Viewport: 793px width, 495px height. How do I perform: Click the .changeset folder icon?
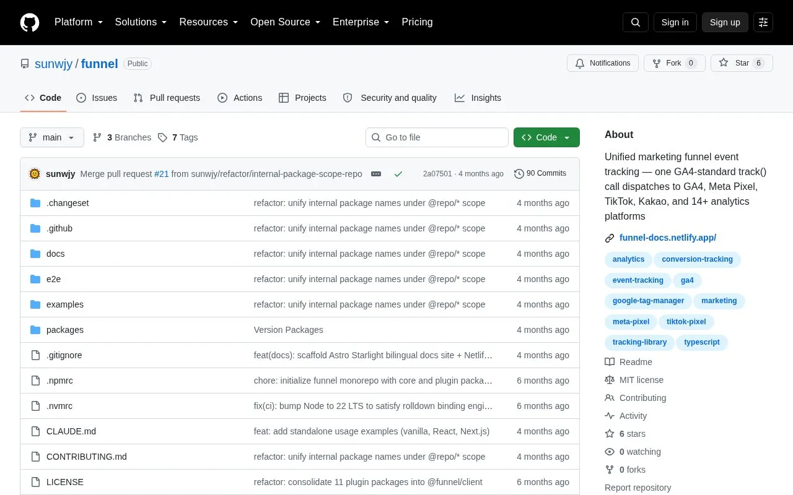pyautogui.click(x=35, y=203)
